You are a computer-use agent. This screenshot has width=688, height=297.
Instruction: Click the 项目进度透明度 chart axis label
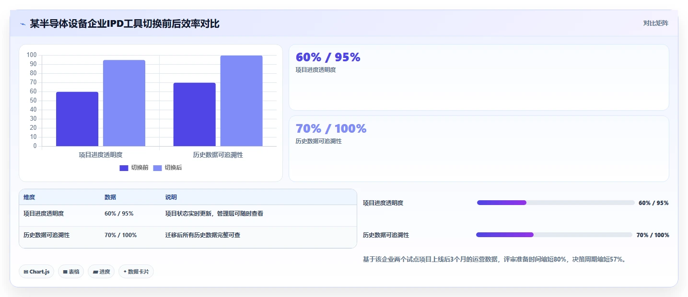click(x=101, y=155)
